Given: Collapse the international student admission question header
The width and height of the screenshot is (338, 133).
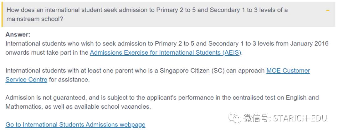Looking at the screenshot, I should [147, 14].
